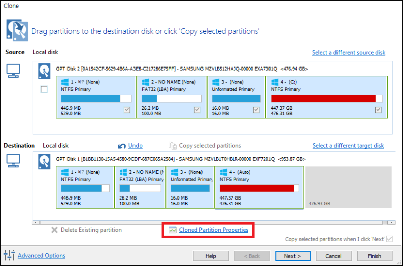Click Windows logo on source NO NAME partition
Image resolution: width=403 pixels, height=266 pixels.
[x=145, y=82]
